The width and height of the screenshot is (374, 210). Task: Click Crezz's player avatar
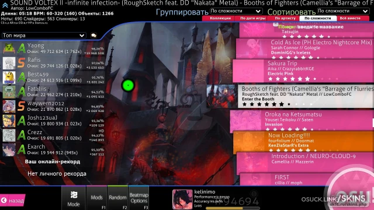(x=9, y=135)
